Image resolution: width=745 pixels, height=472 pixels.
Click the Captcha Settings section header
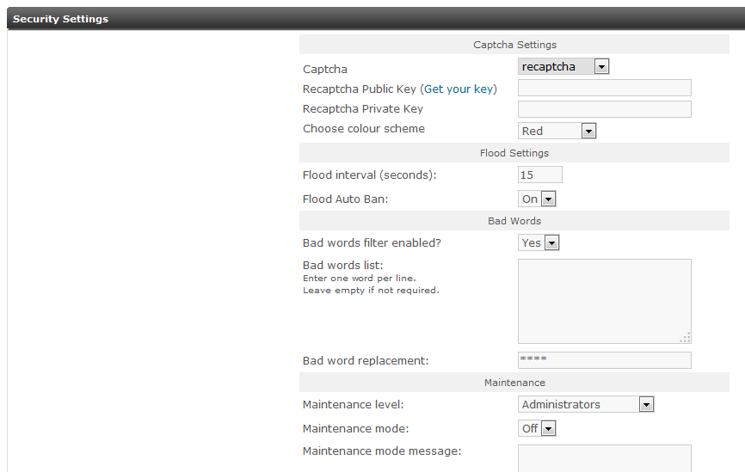tap(514, 45)
